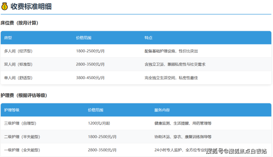Select the 含独立卫浴 feature description cell
This screenshot has height=157, width=273.
coord(175,64)
